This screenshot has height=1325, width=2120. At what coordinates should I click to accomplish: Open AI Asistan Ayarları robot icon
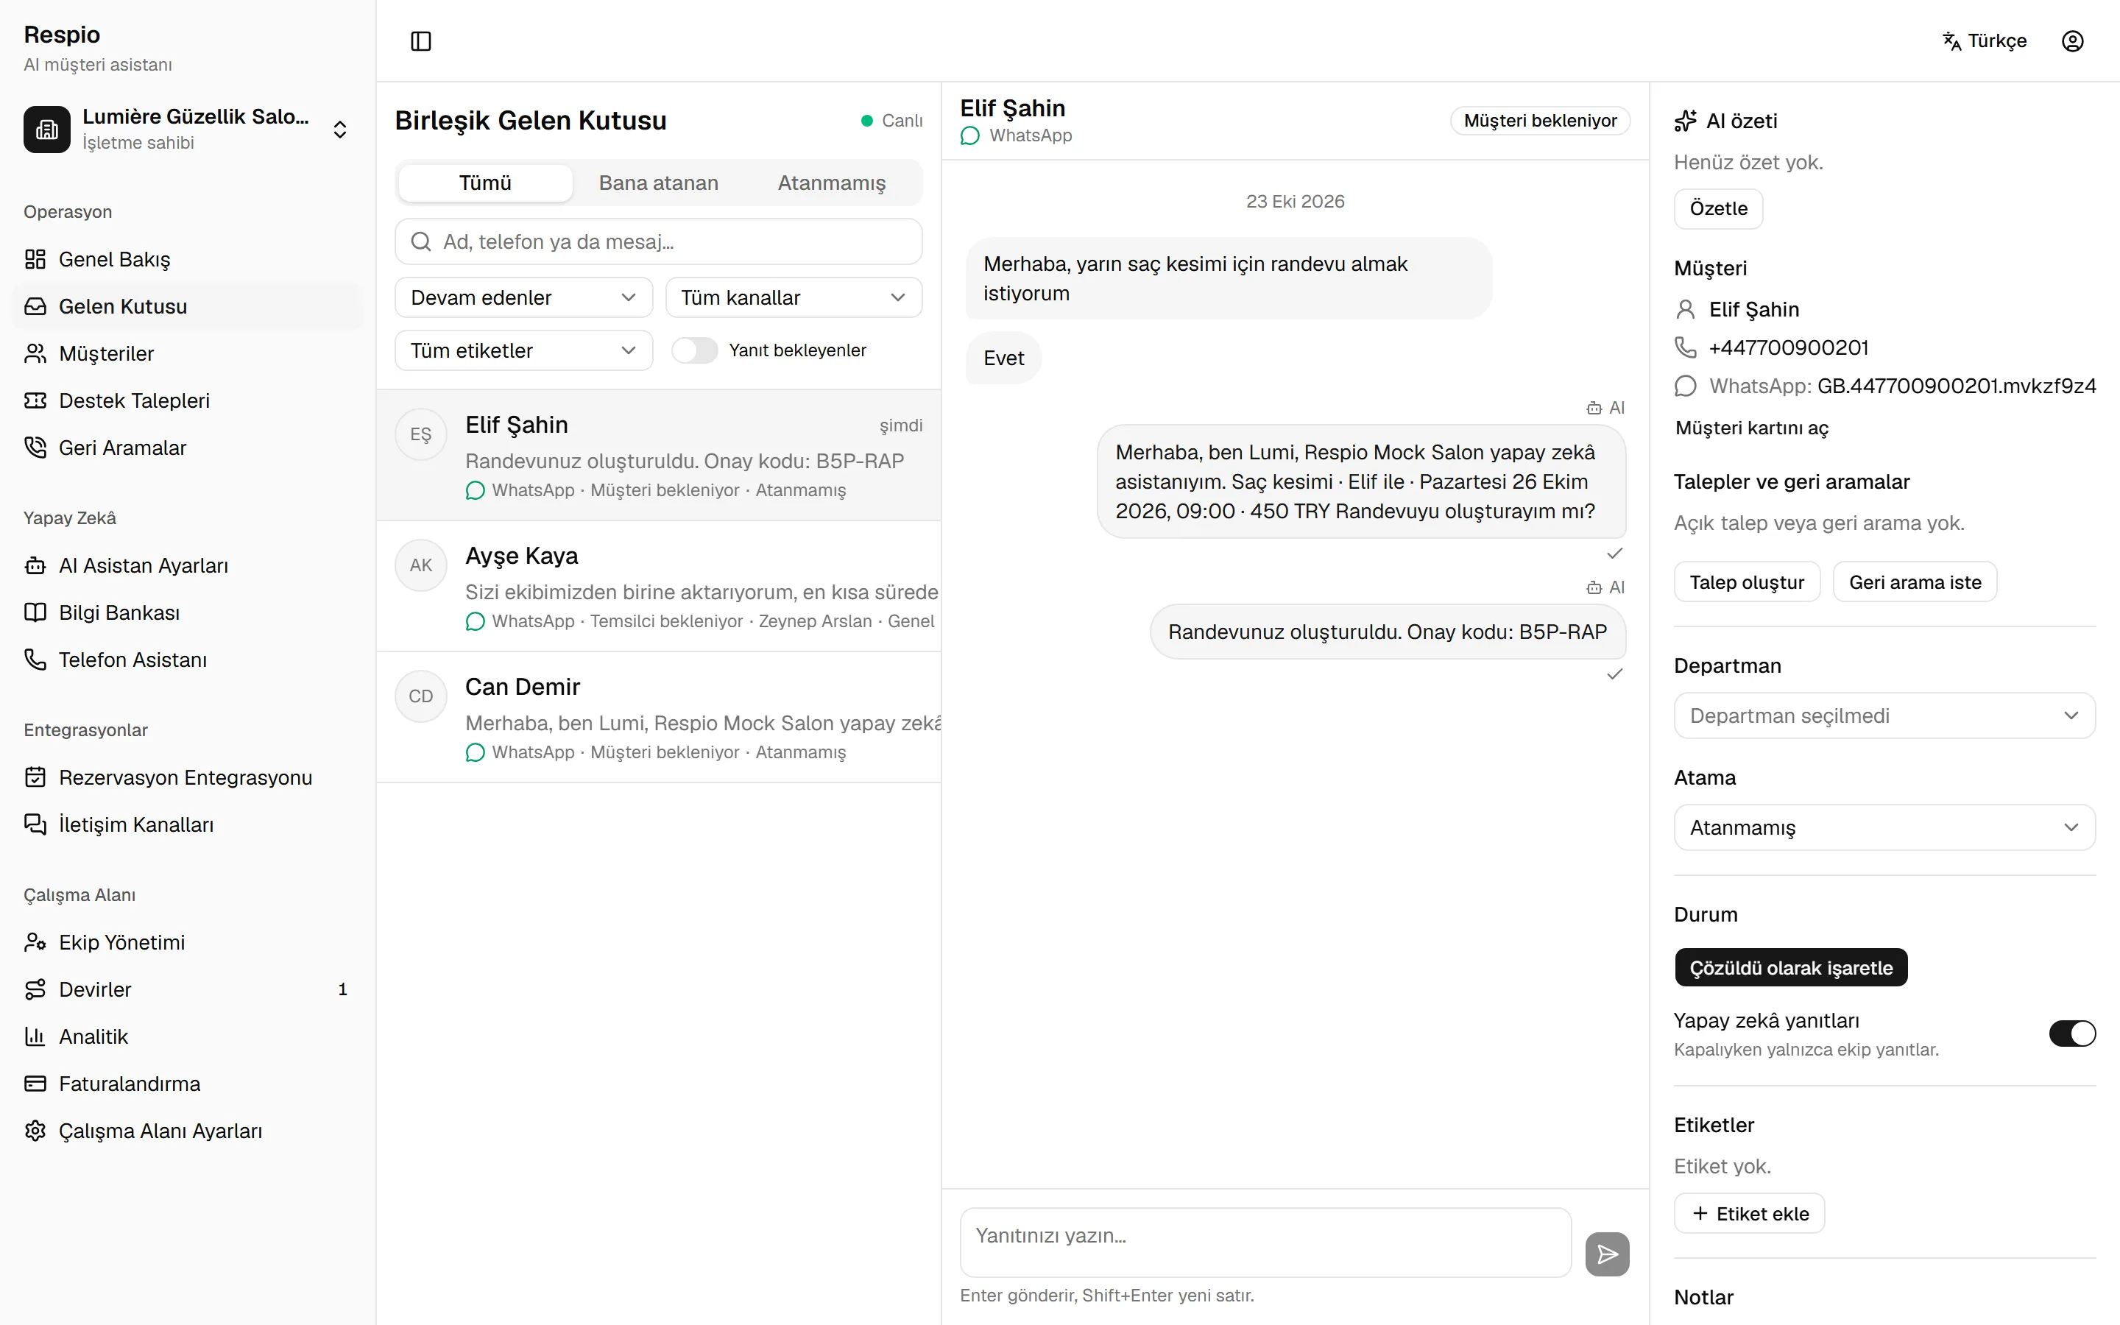coord(35,565)
